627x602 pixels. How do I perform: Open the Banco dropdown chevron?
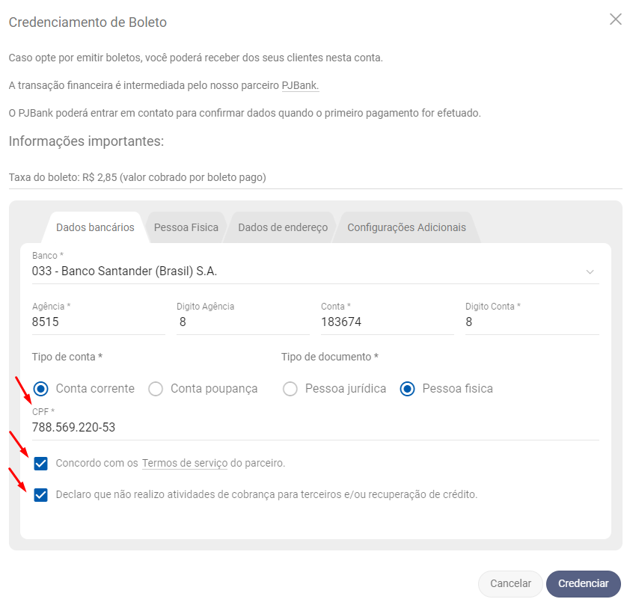coord(590,271)
